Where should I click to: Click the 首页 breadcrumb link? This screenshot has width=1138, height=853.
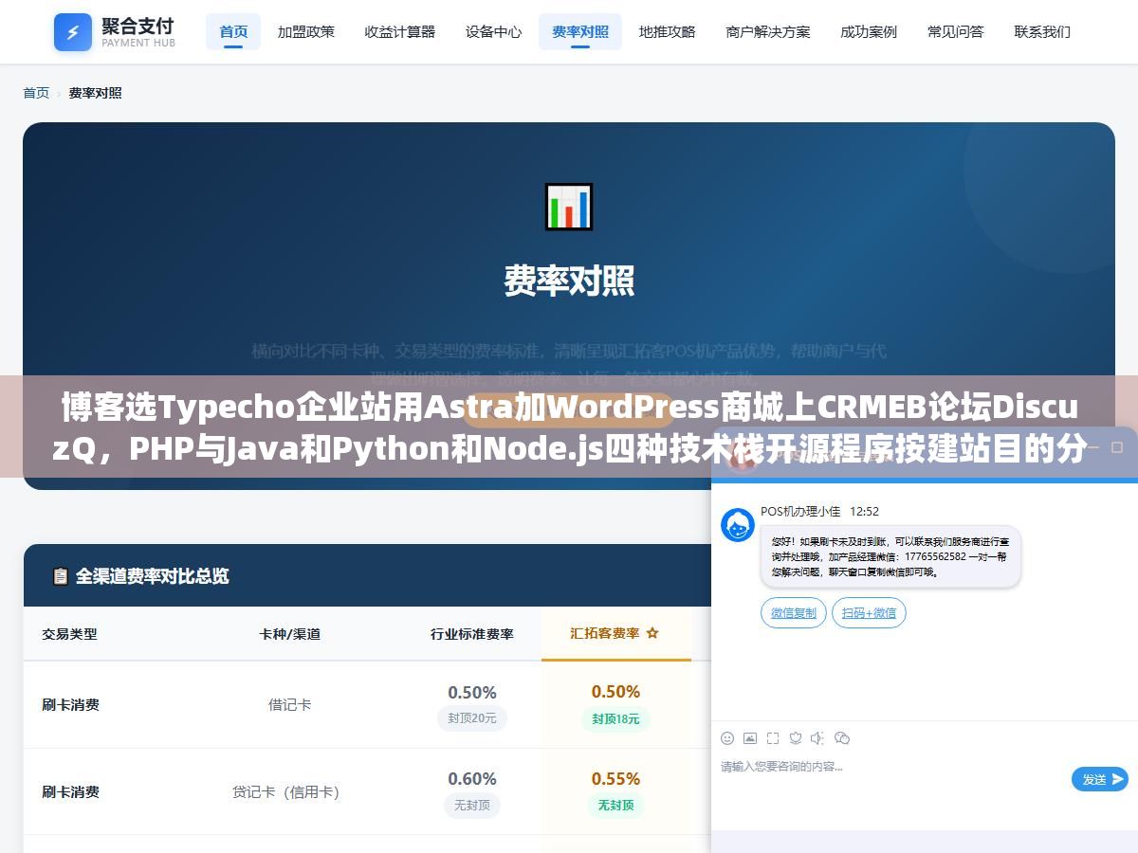pos(36,93)
